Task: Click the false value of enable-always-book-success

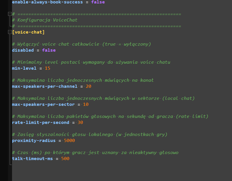Action: pos(98,2)
